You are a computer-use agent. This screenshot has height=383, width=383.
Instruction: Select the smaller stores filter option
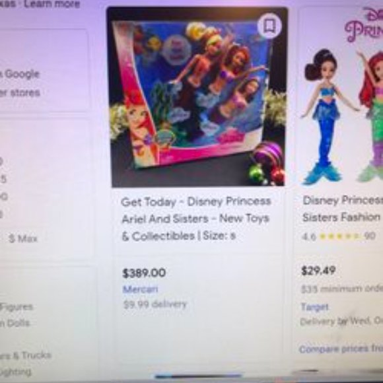[x=20, y=92]
